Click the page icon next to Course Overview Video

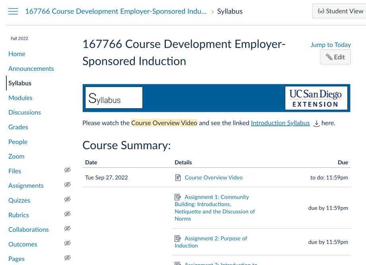(x=178, y=177)
